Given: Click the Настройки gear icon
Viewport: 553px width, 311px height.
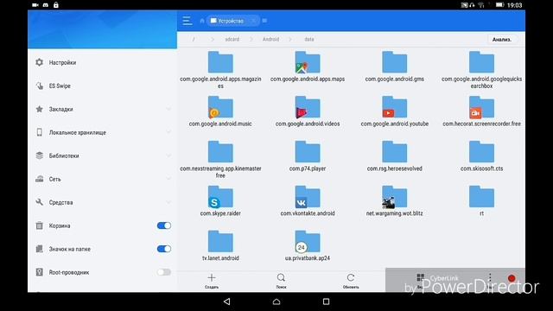Looking at the screenshot, I should [40, 62].
